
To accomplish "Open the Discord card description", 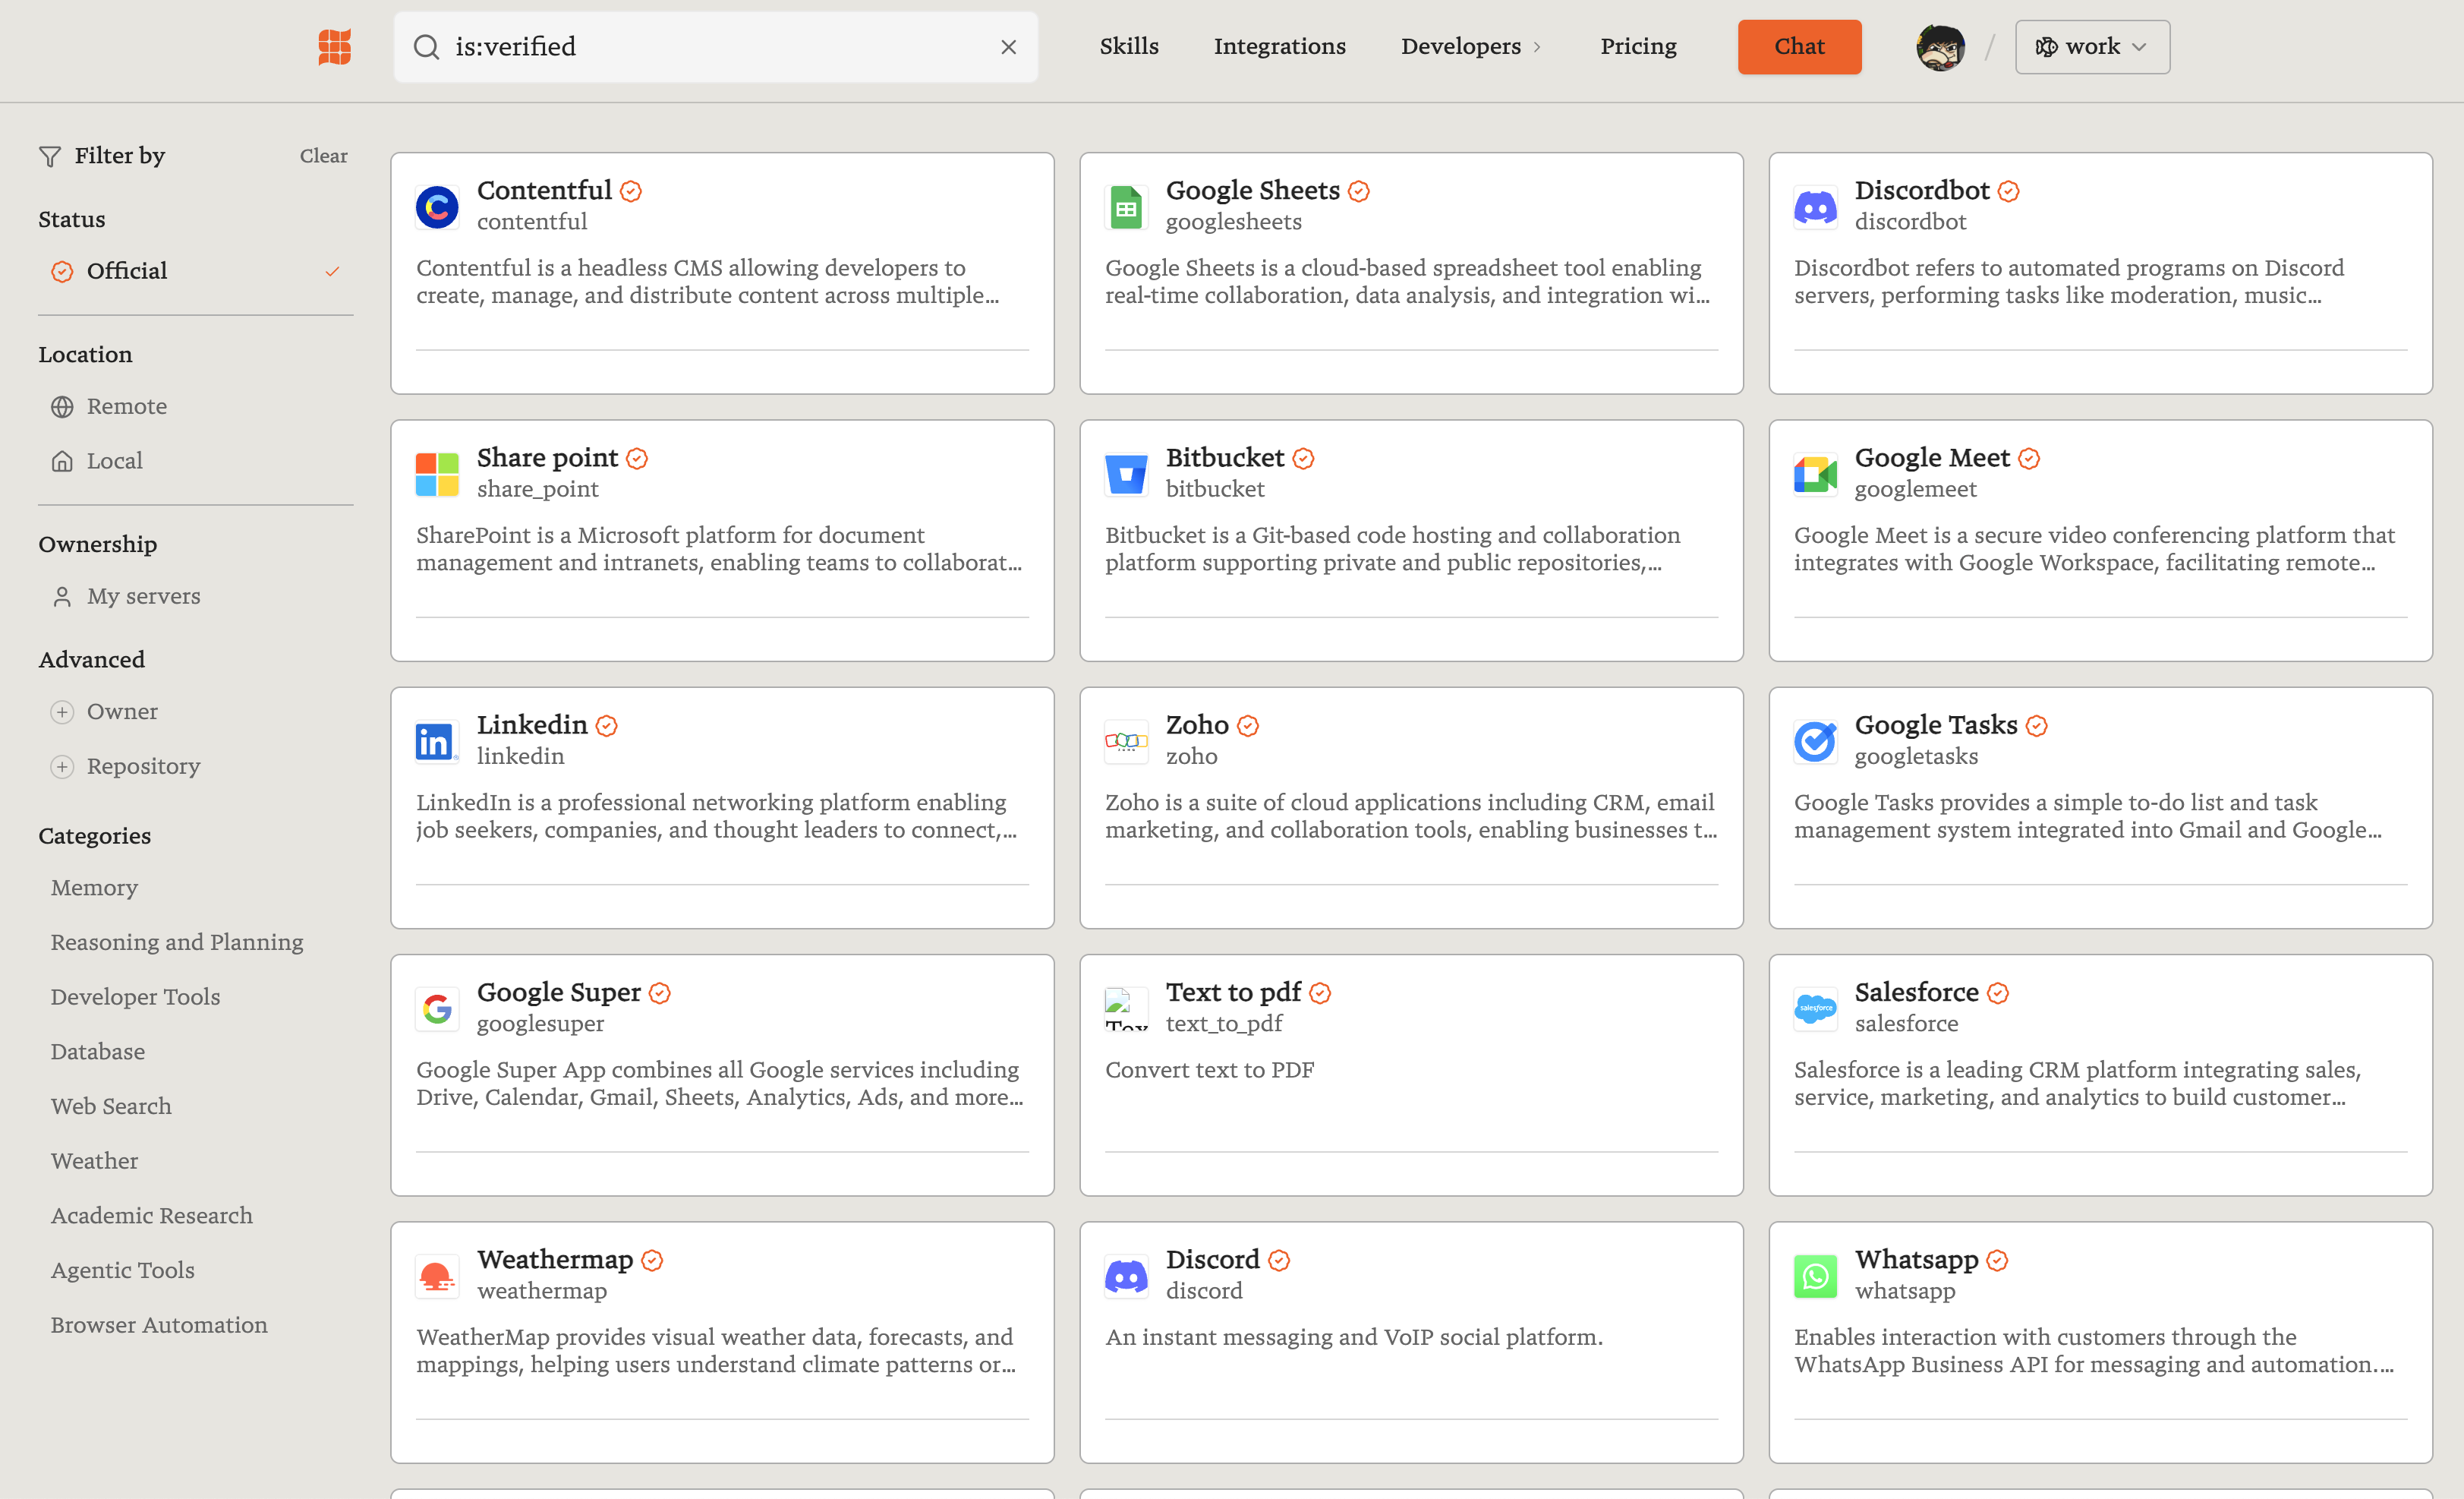I will point(1354,1338).
